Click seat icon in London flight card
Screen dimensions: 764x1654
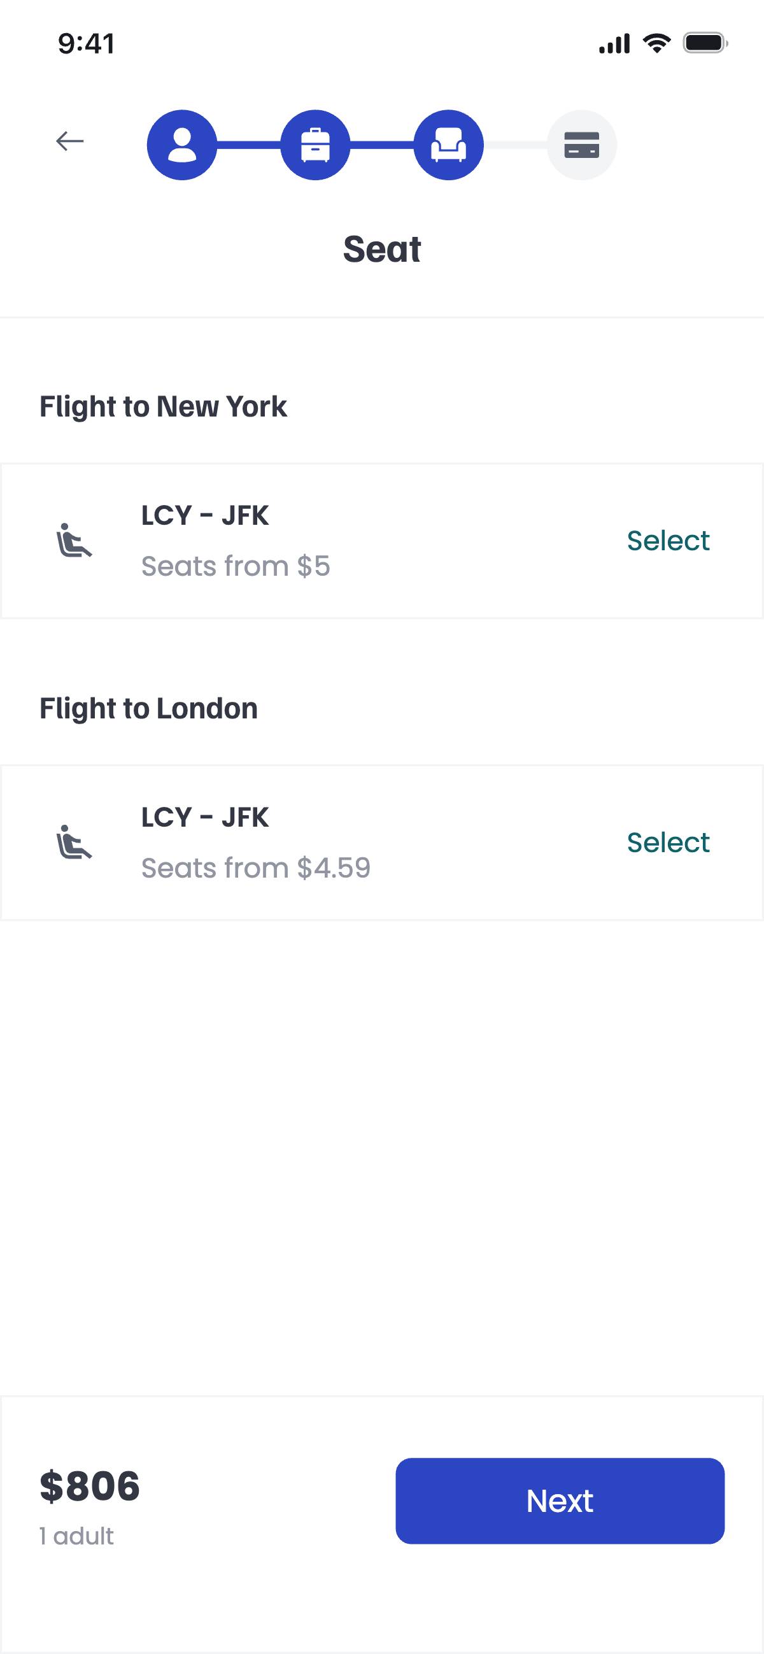pyautogui.click(x=74, y=843)
